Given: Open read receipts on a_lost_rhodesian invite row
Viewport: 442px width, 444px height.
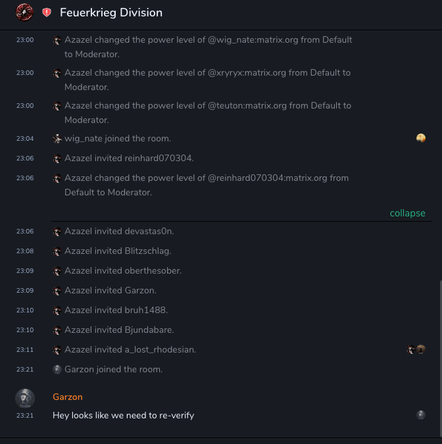Looking at the screenshot, I should pos(416,349).
